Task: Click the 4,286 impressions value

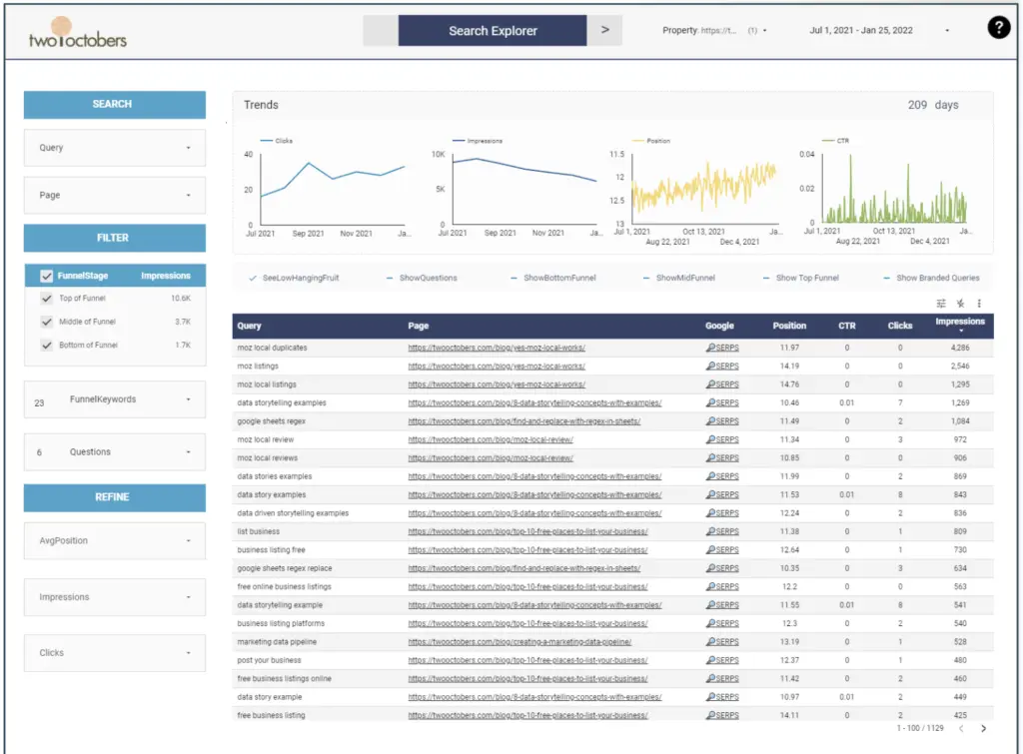Action: (960, 348)
